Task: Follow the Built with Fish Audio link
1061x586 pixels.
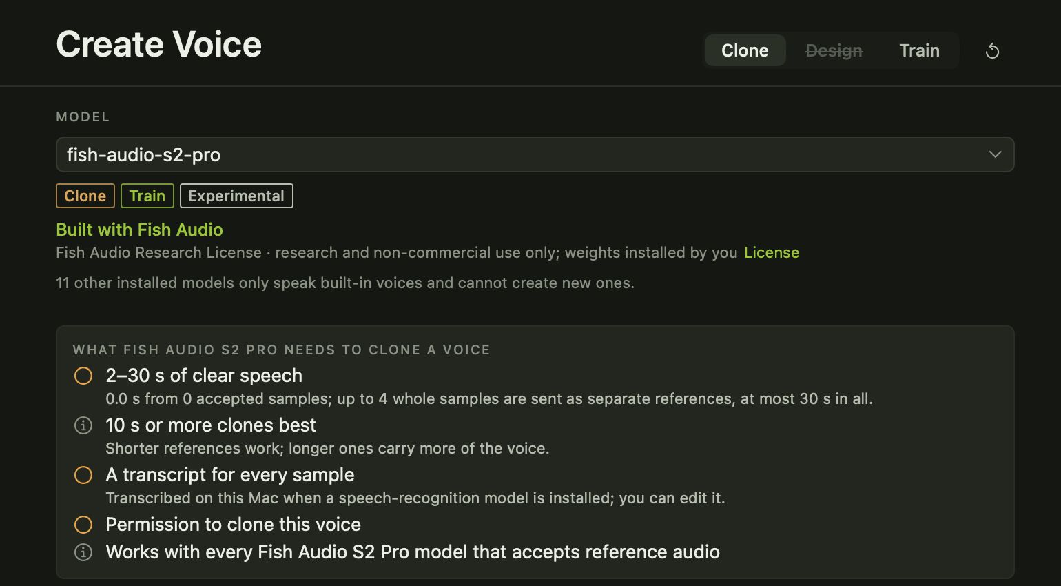Action: [139, 230]
